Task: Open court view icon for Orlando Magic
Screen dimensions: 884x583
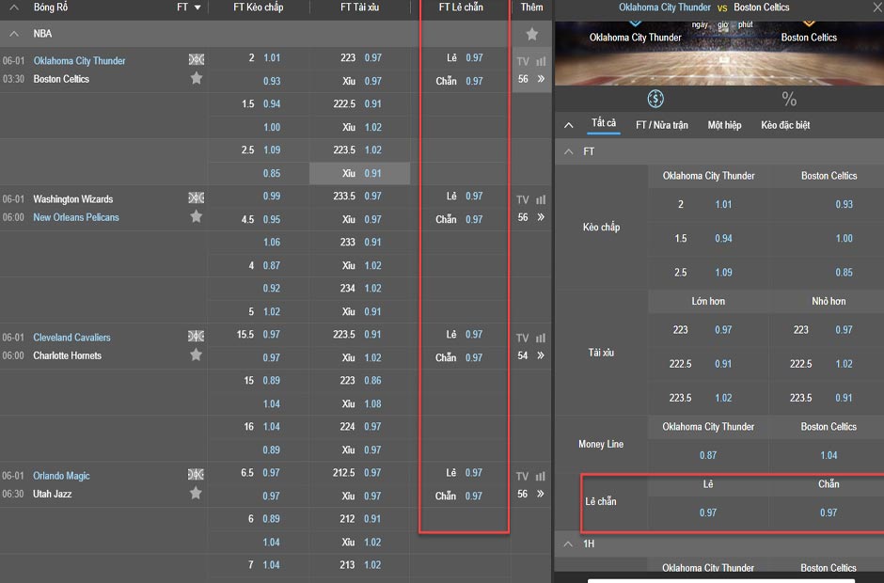Action: [x=197, y=474]
